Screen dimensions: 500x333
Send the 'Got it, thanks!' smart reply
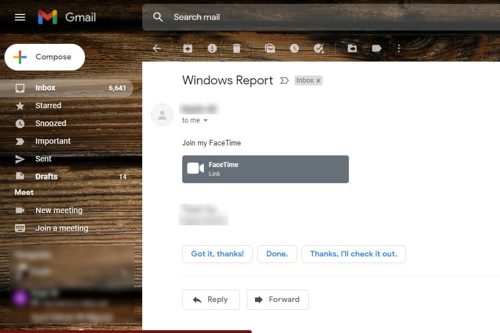pos(217,254)
